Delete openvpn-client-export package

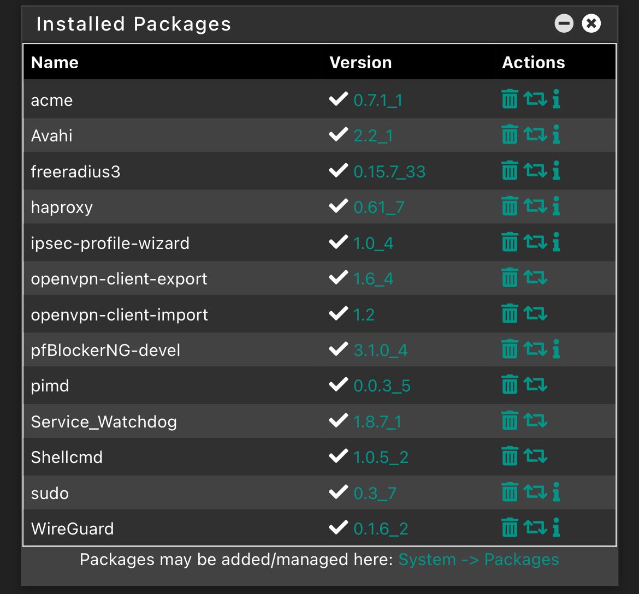point(510,277)
